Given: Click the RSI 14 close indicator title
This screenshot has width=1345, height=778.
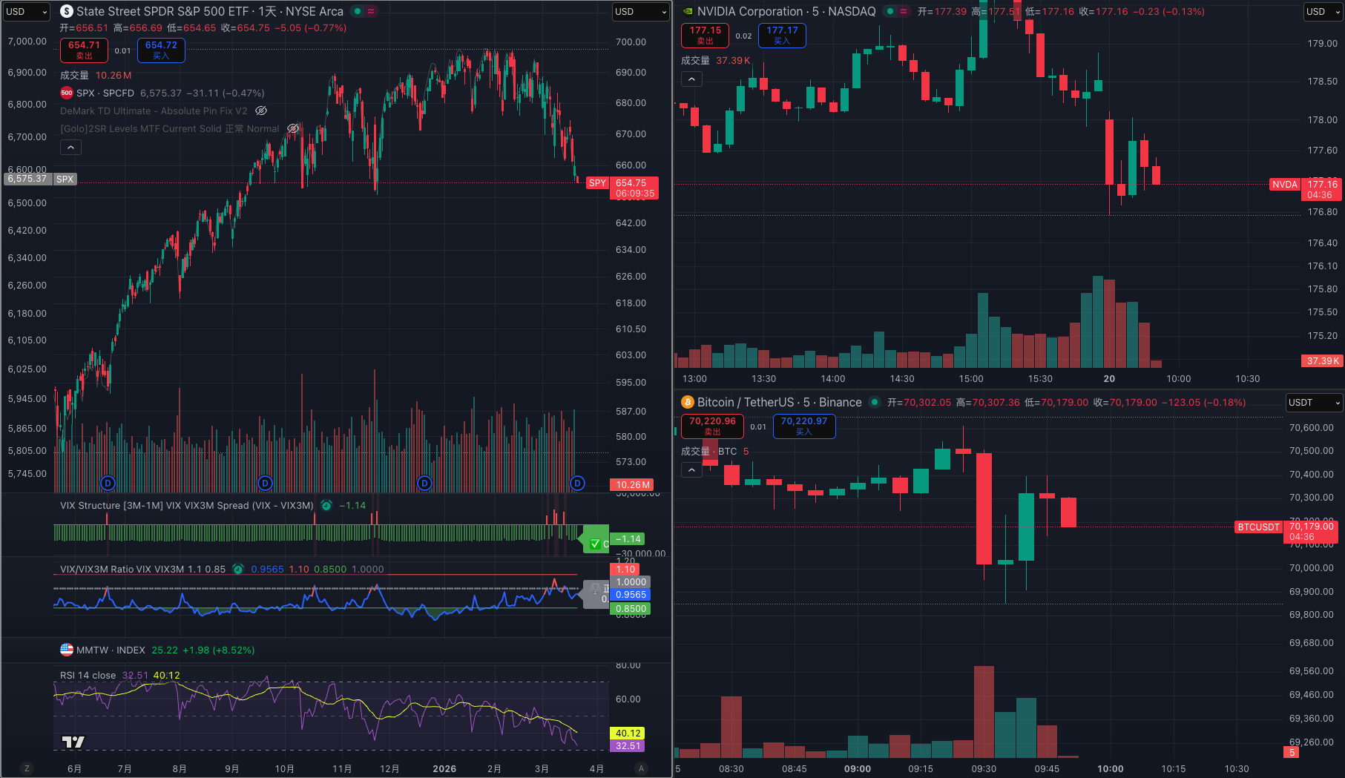Looking at the screenshot, I should [x=88, y=675].
